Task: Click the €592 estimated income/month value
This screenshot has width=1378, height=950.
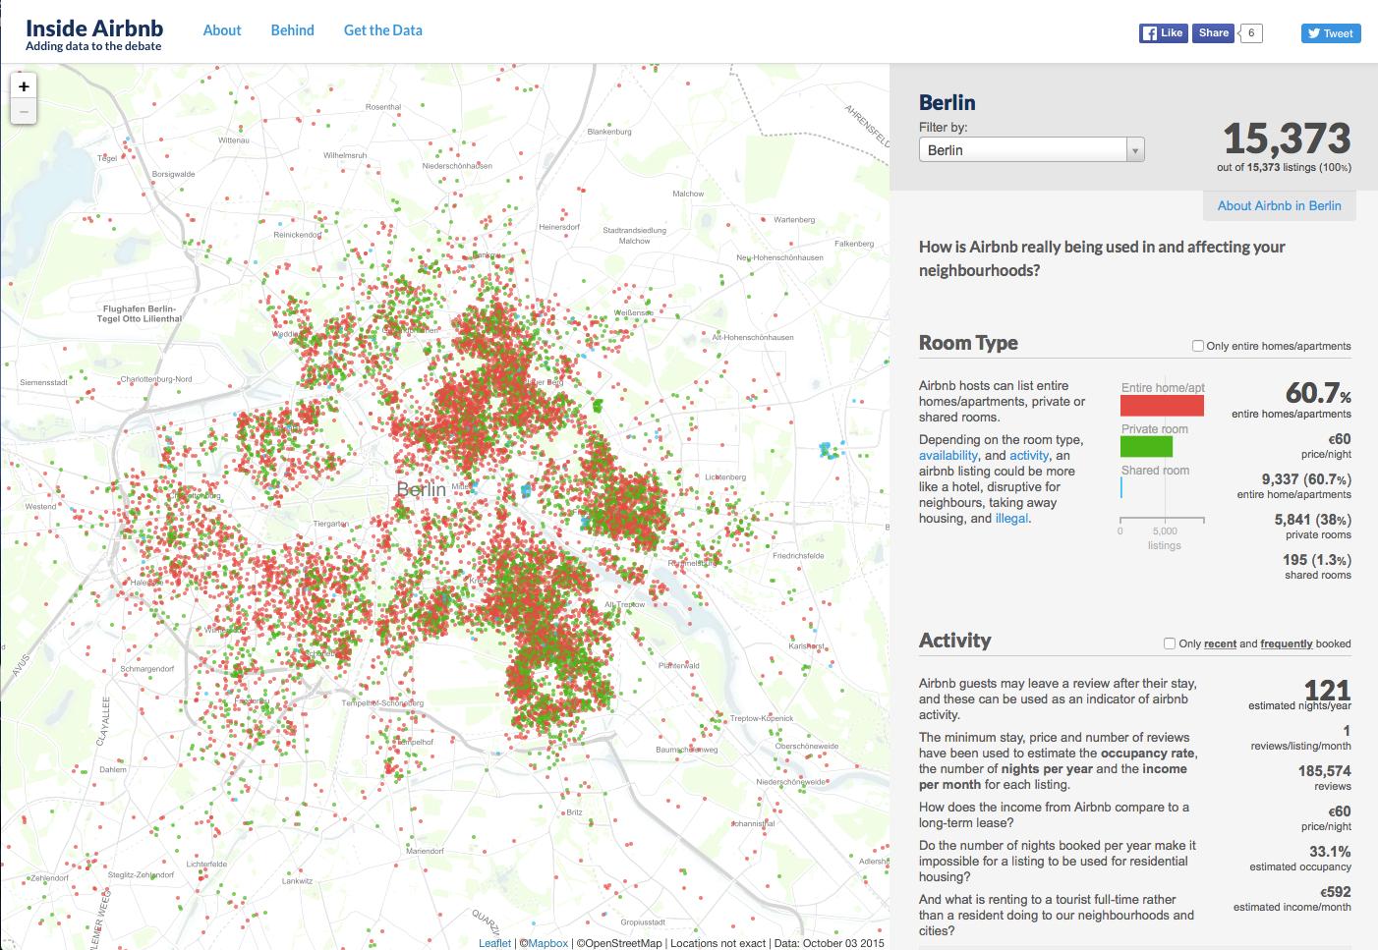Action: 1335,892
